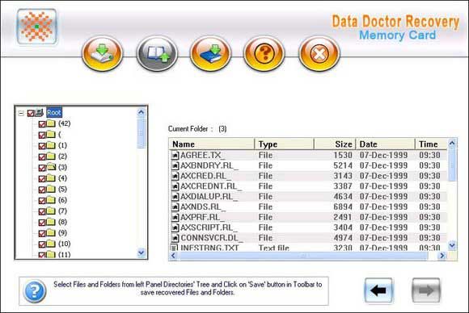Open Help with the question mark toolbar button
Screen dimensions: 469x313
(x=264, y=54)
